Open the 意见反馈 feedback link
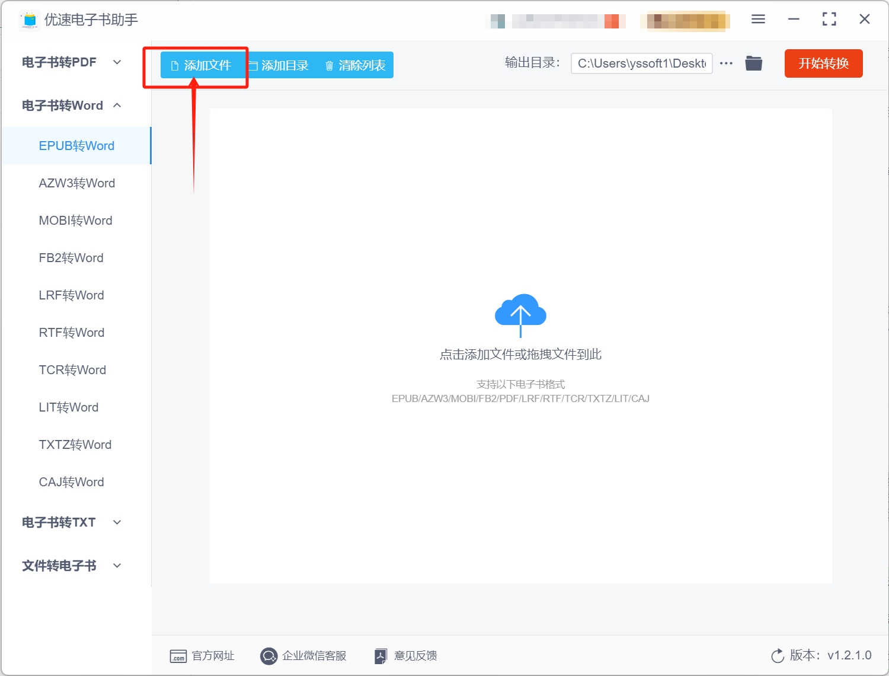The height and width of the screenshot is (676, 889). [x=406, y=656]
